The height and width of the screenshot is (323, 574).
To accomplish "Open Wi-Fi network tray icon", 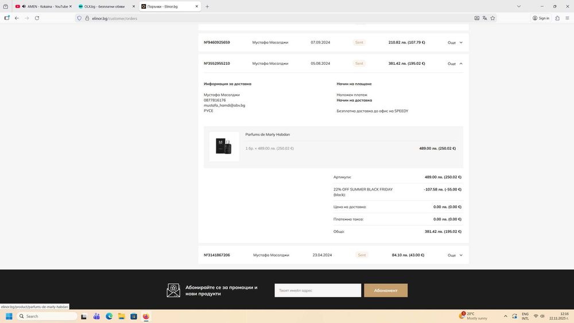I will 536,316.
